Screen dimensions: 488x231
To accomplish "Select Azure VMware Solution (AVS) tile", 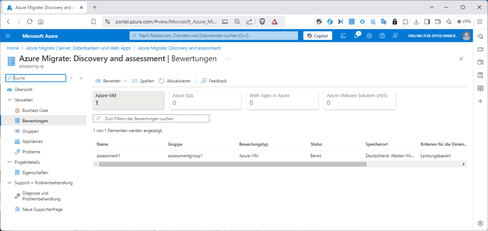I will (x=360, y=100).
